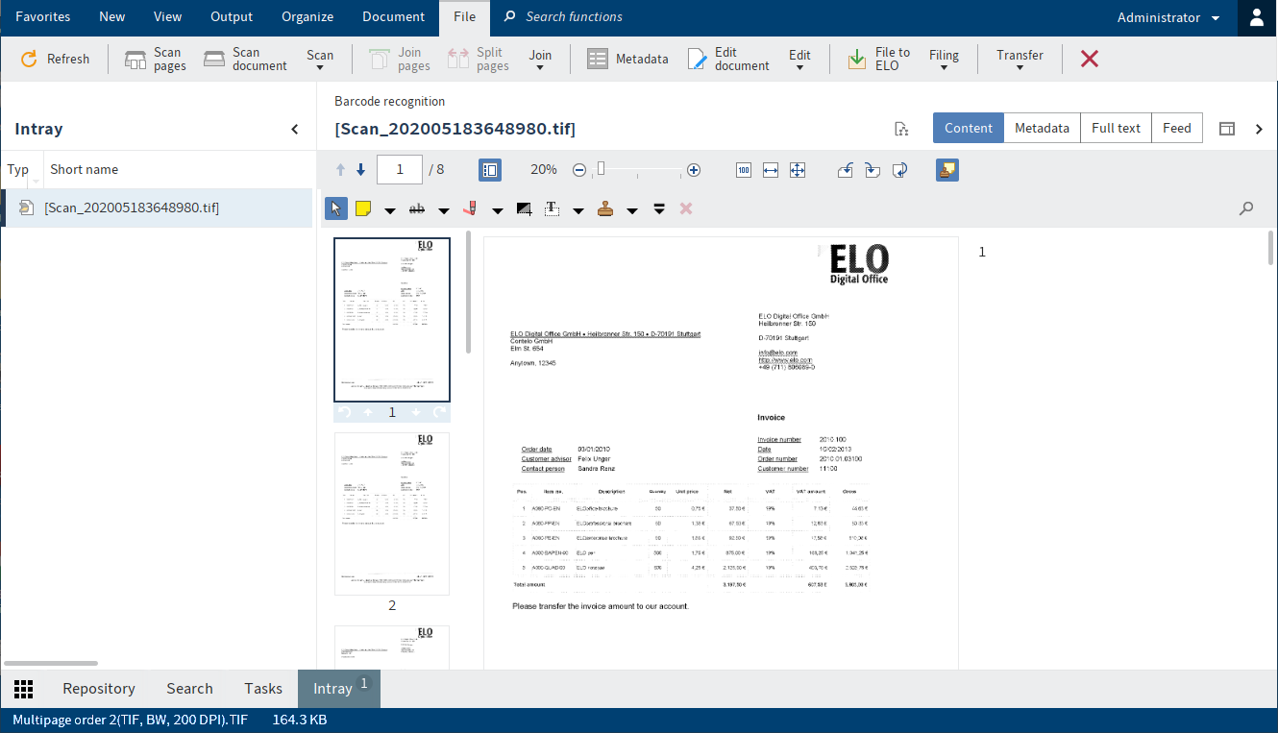Fit the page to window width

coord(770,169)
